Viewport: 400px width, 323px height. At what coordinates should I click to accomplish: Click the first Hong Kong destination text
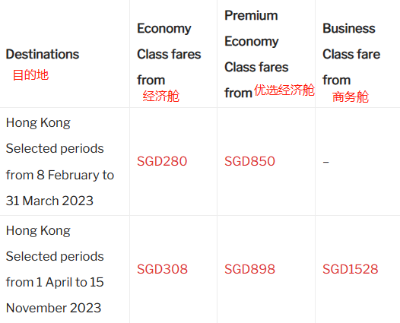point(38,123)
